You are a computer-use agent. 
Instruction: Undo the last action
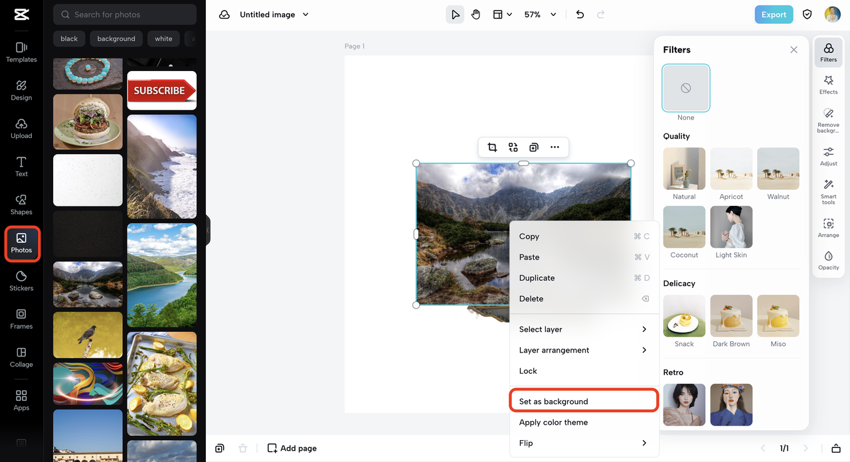click(x=580, y=15)
